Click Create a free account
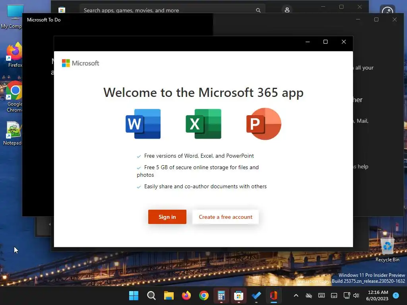 (225, 217)
